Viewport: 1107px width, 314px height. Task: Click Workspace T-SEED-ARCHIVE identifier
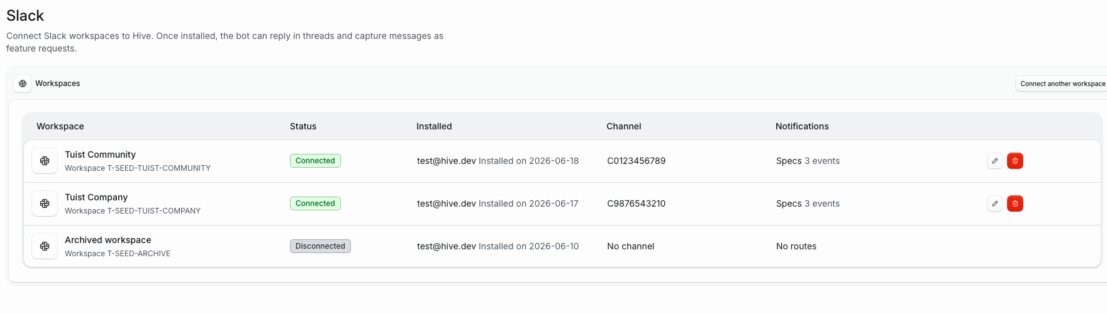point(118,254)
